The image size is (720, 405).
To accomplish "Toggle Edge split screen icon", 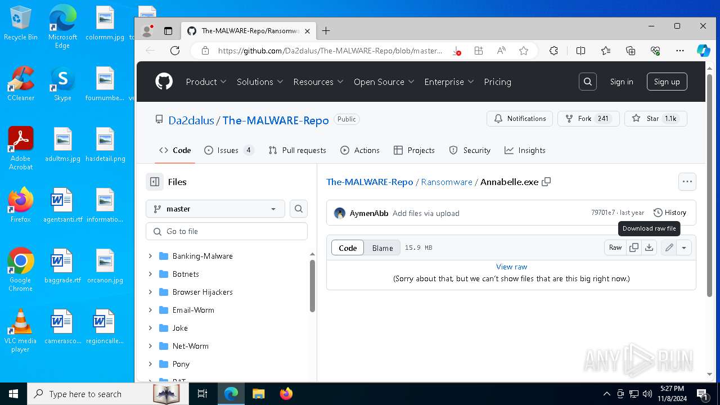I will (x=581, y=51).
